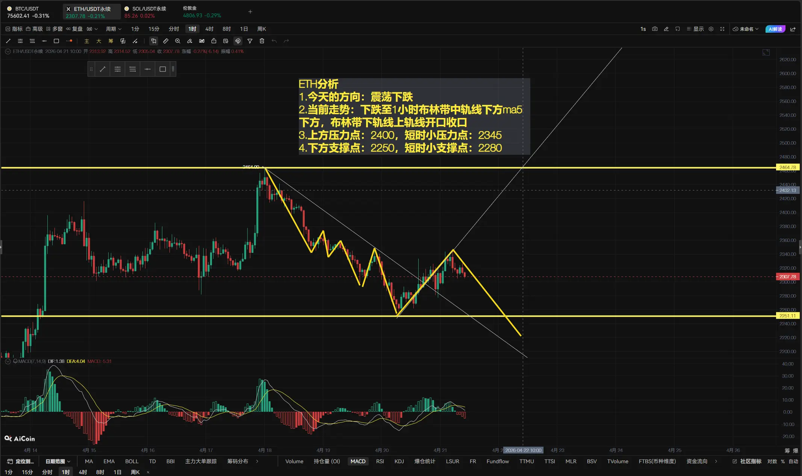Screen dimensions: 802x476
Task: Collapse the MACD indicator panel toggle
Action: click(x=8, y=361)
